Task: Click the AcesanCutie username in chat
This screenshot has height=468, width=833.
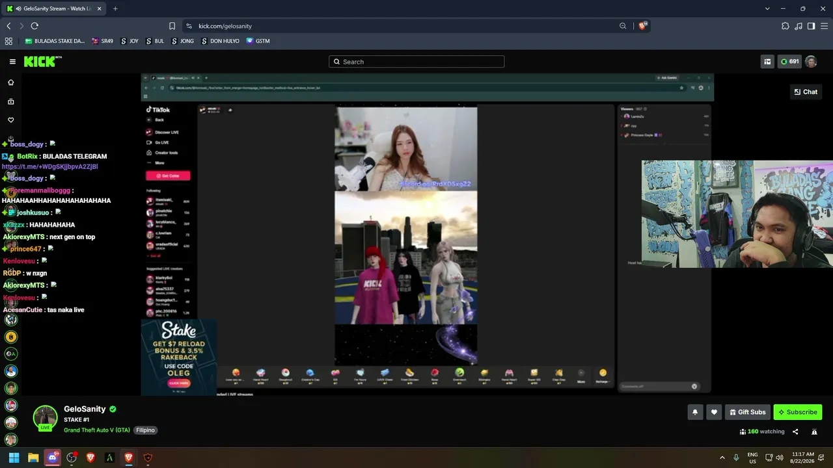Action: [x=23, y=310]
